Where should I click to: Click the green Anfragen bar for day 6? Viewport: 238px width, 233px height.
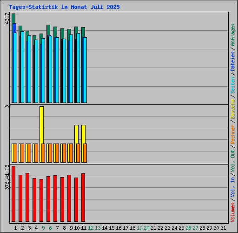pyautogui.click(x=48, y=30)
